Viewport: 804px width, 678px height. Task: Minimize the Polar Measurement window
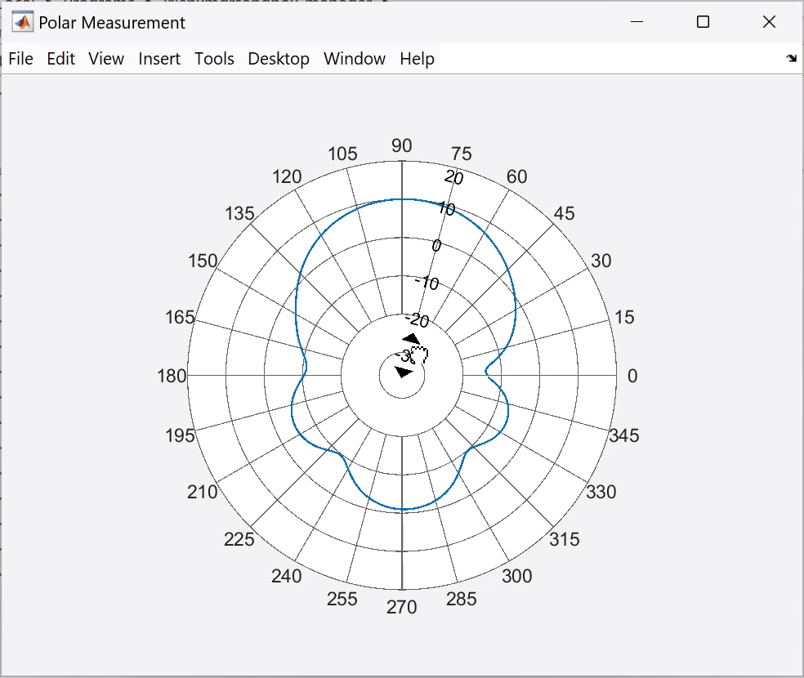coord(636,22)
